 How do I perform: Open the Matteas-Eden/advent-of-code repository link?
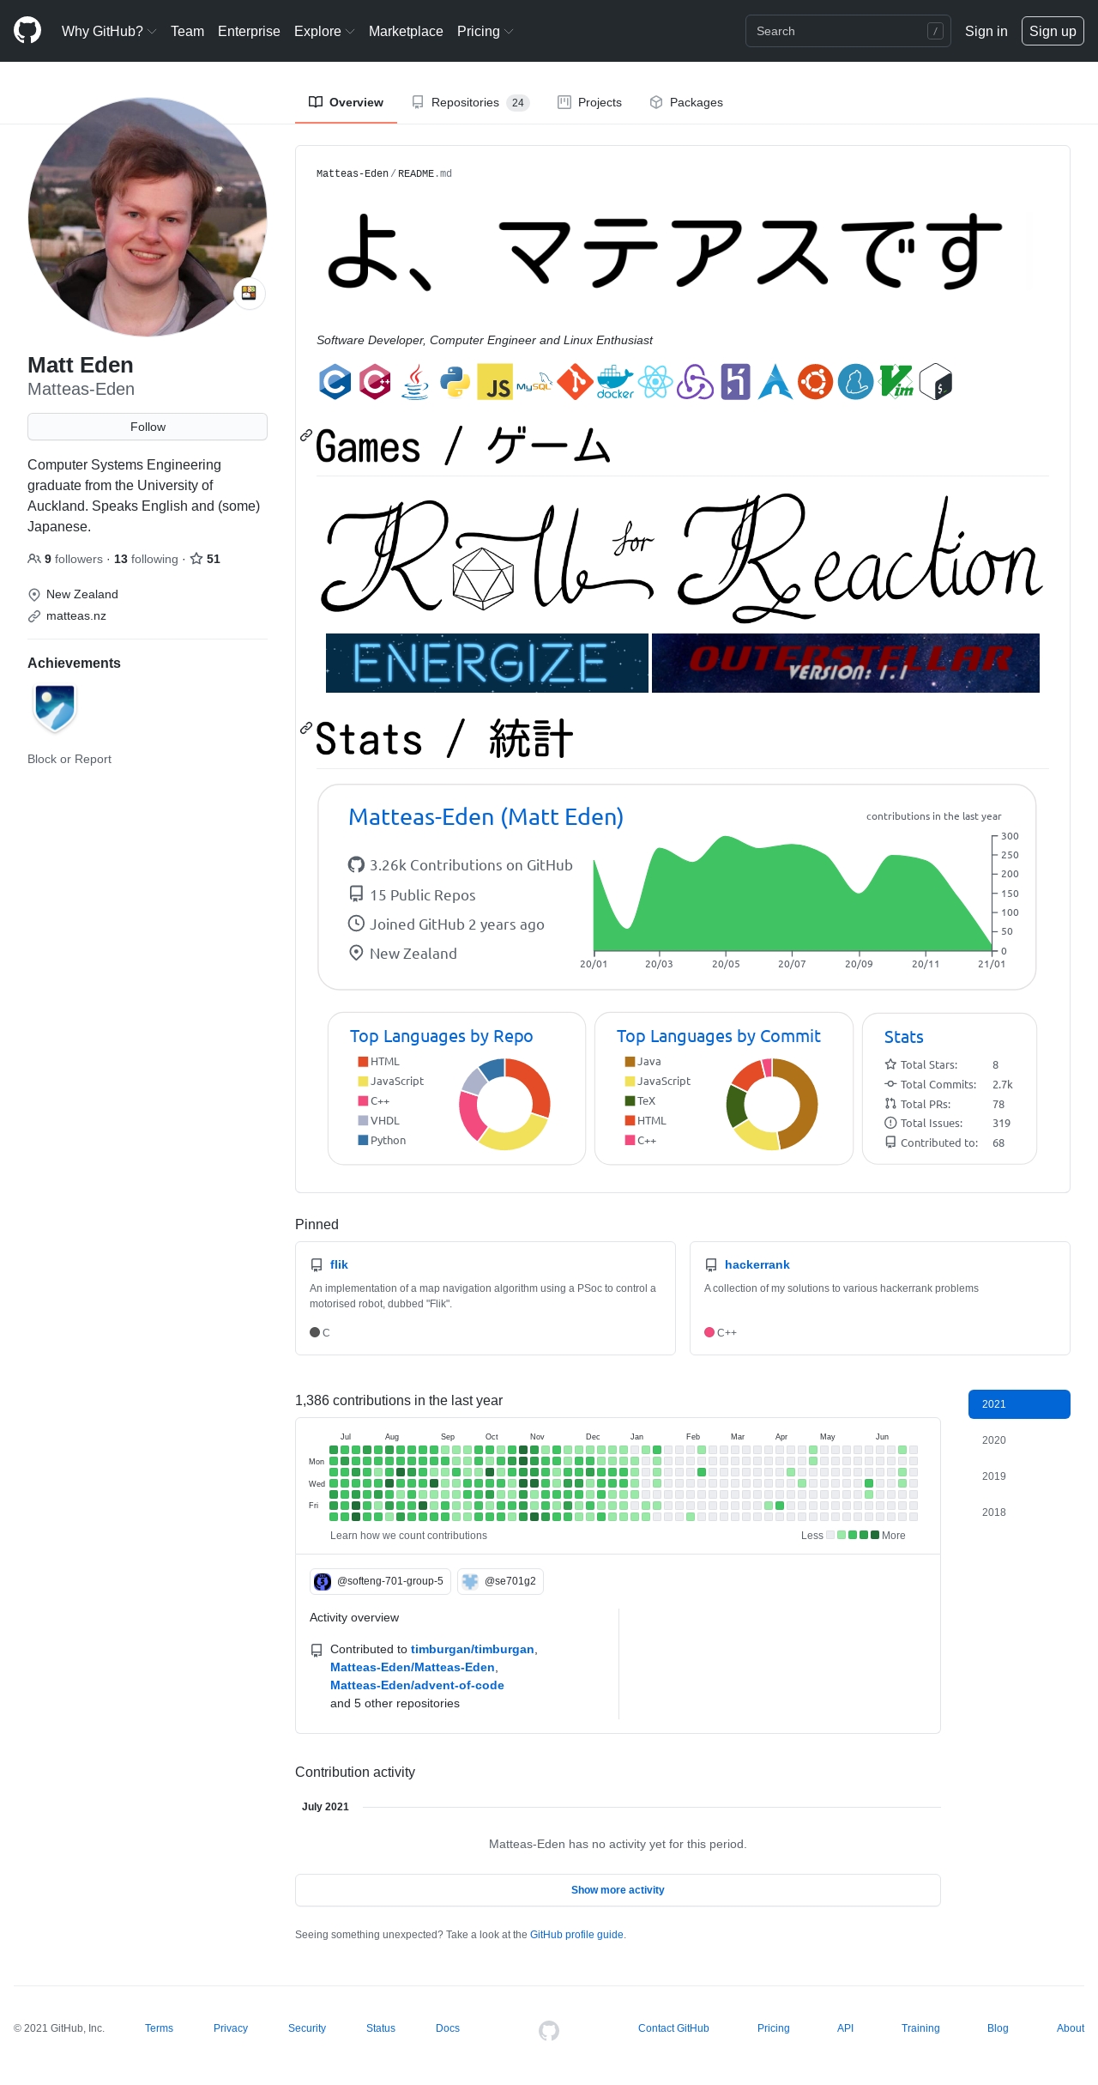417,1685
